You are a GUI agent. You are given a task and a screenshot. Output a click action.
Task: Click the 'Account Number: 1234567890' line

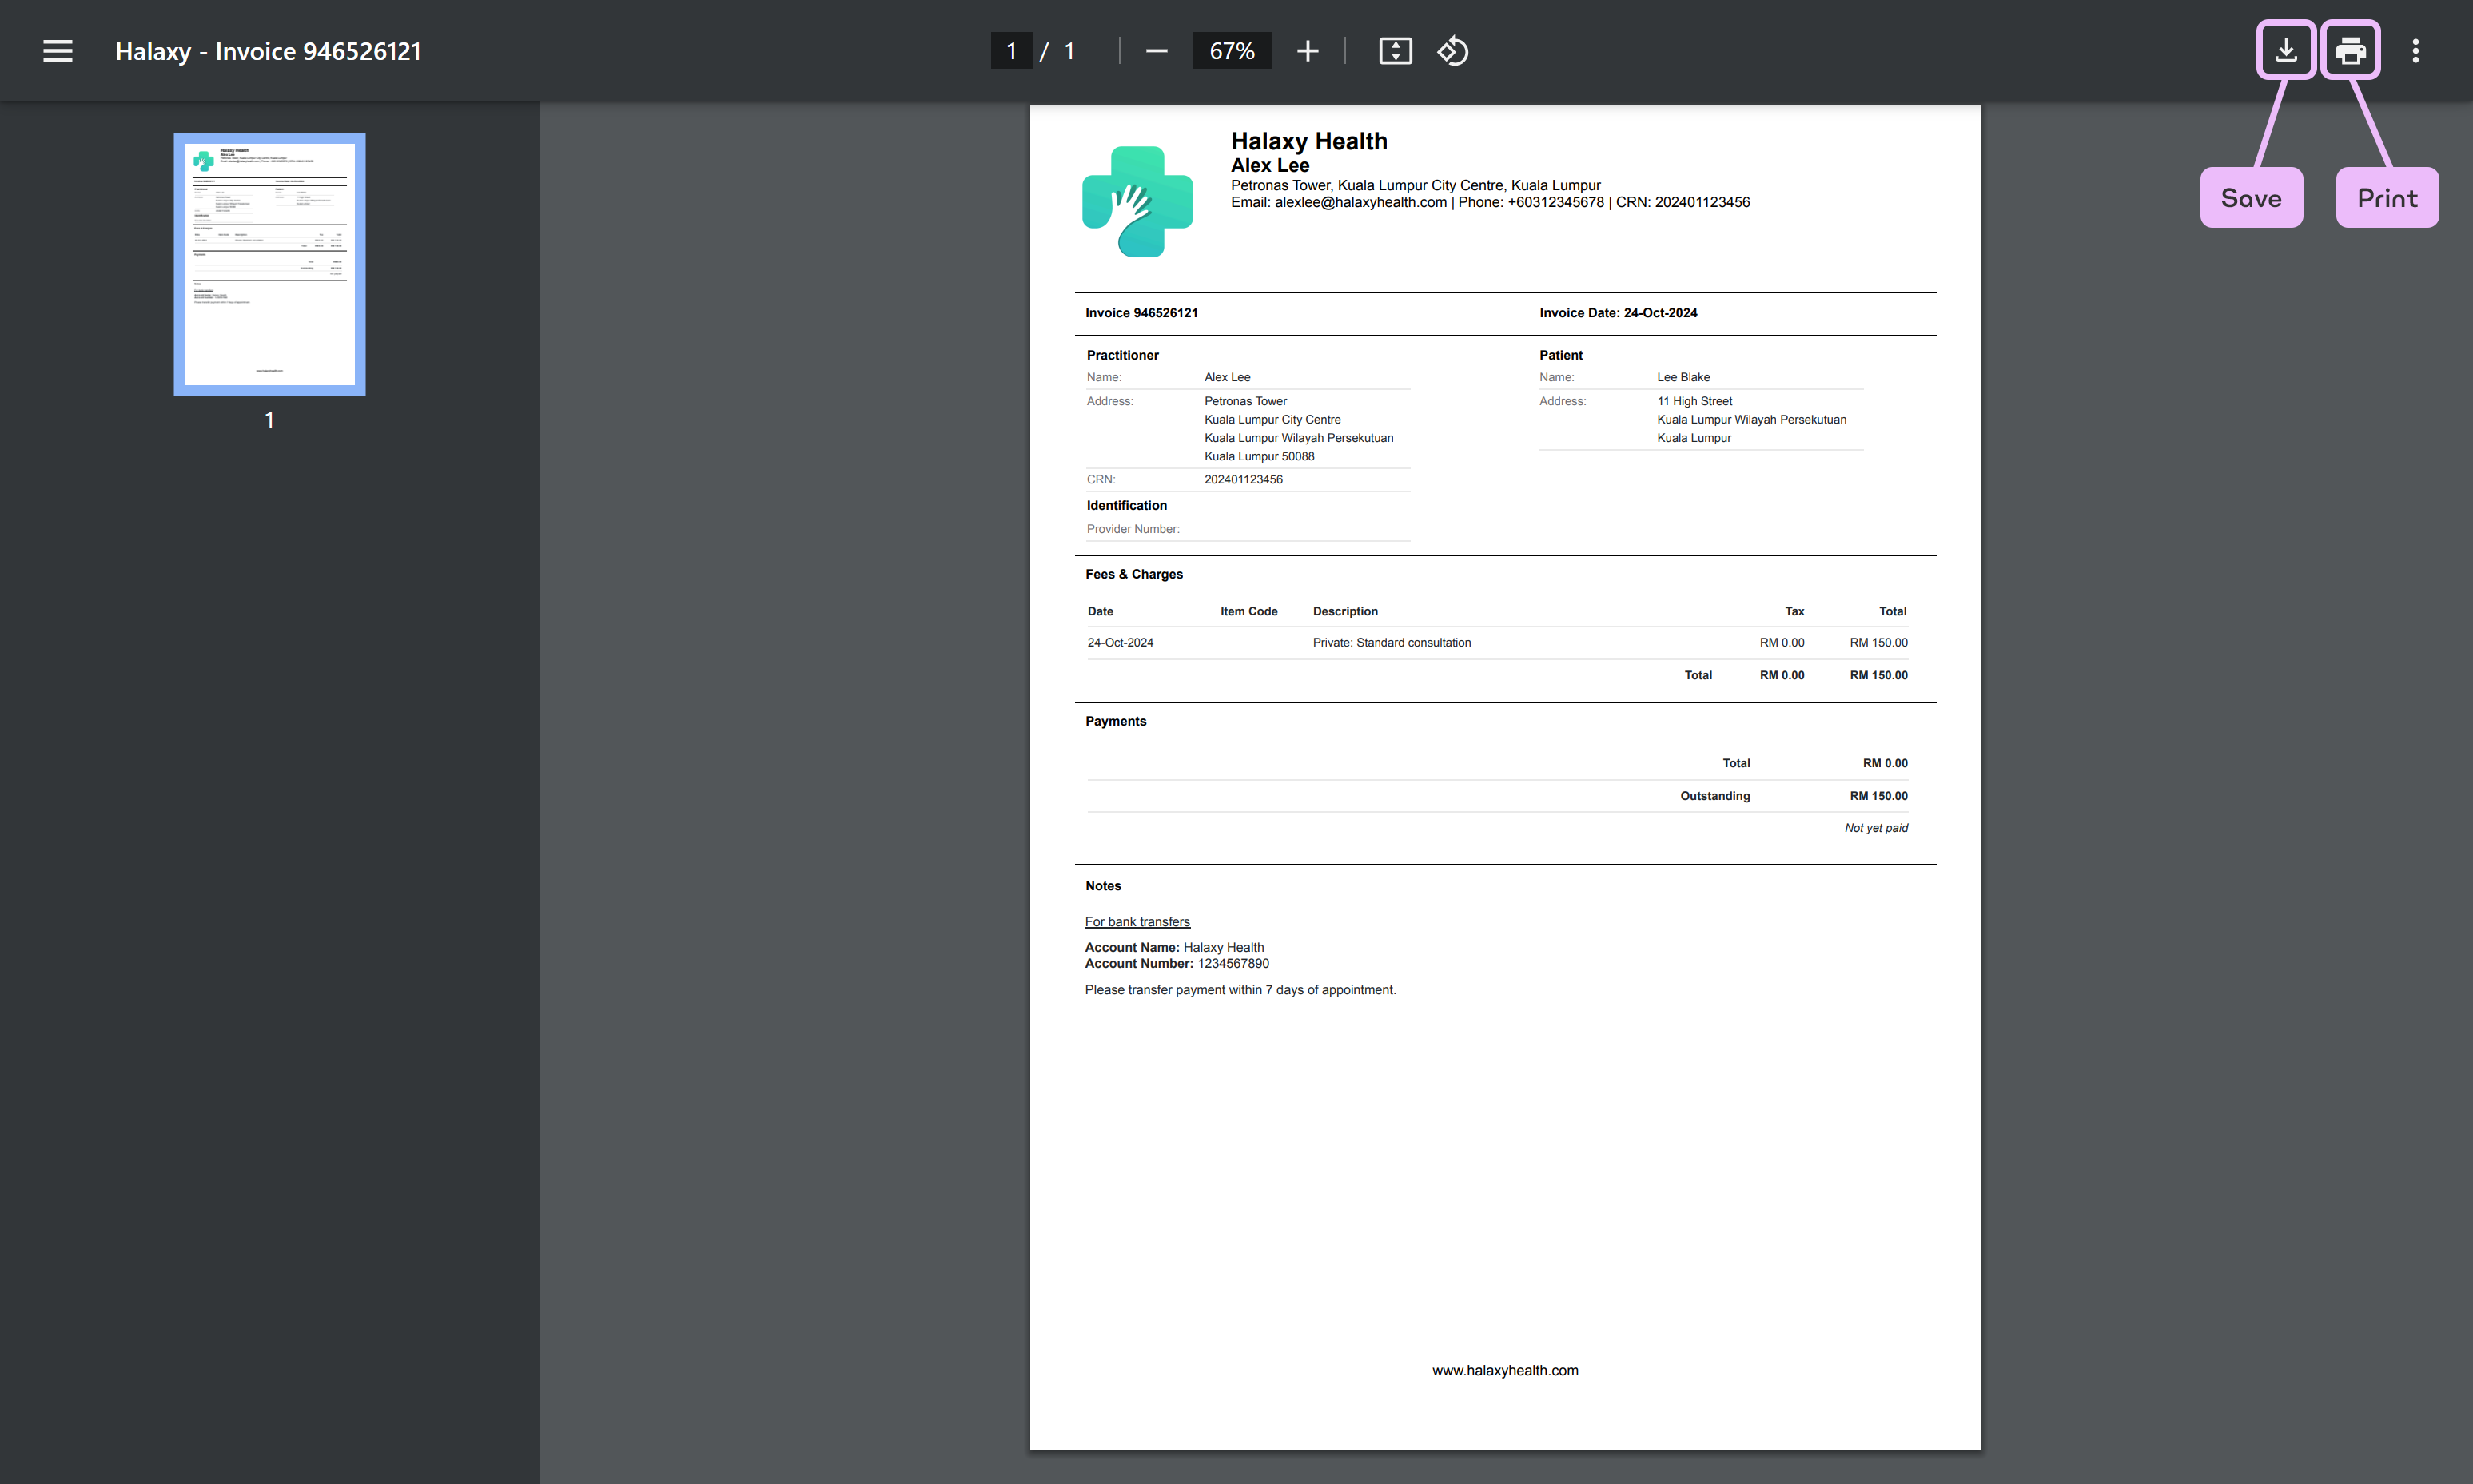click(x=1177, y=964)
